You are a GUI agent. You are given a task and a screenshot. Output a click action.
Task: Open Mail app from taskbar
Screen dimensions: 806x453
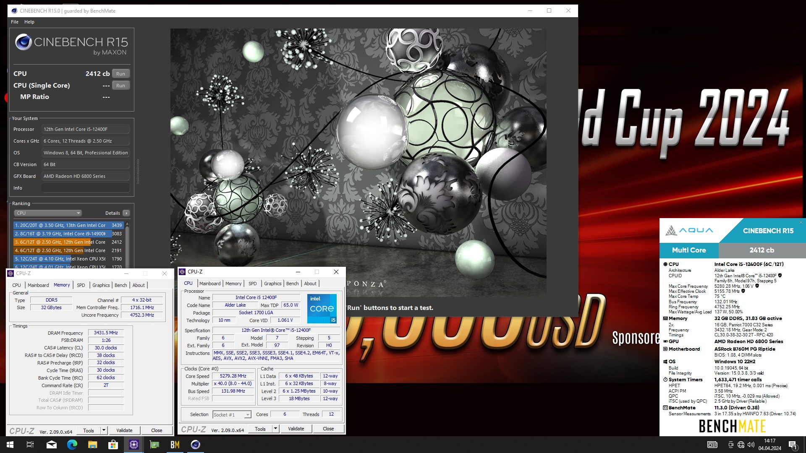click(x=52, y=445)
